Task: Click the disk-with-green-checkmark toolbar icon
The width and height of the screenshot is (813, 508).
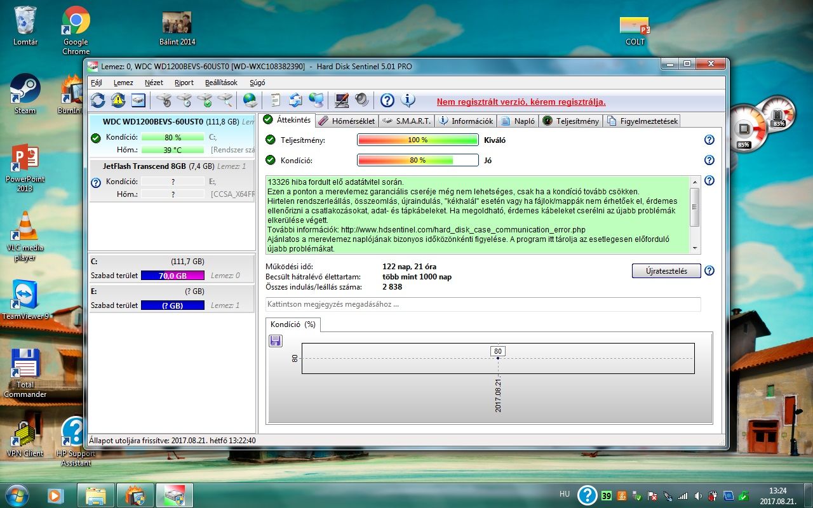Action: (x=205, y=100)
